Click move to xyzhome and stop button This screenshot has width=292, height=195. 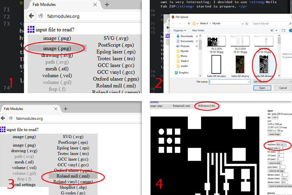[x=280, y=186]
